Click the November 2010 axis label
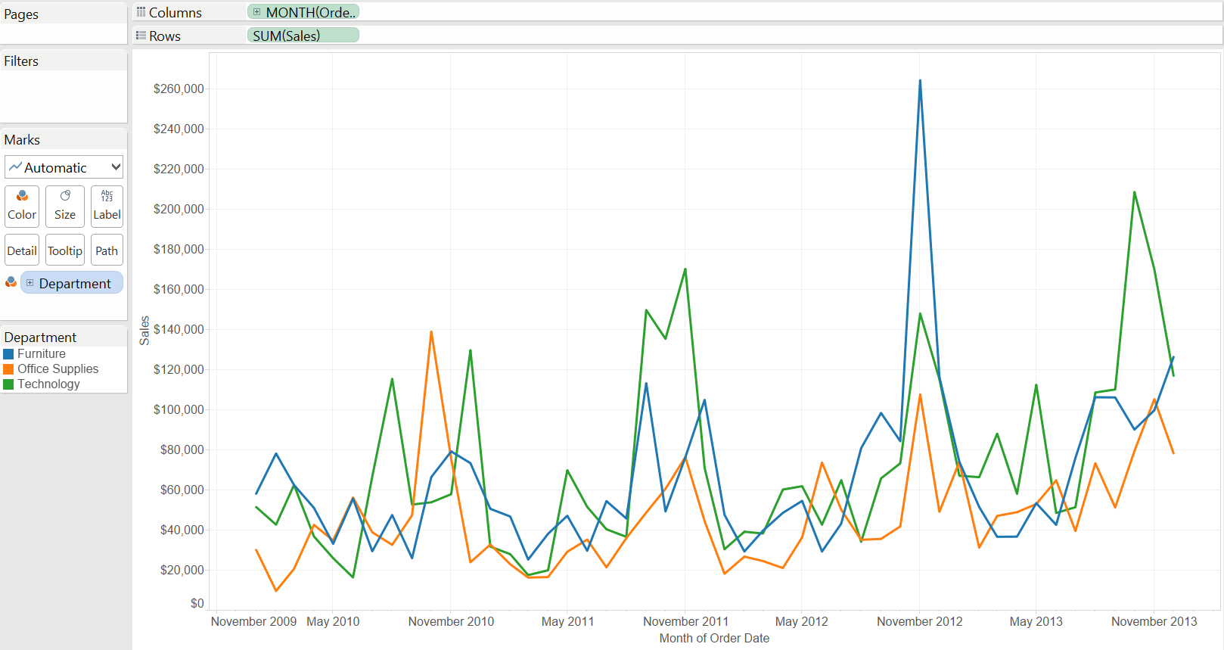1224x650 pixels. coord(451,622)
